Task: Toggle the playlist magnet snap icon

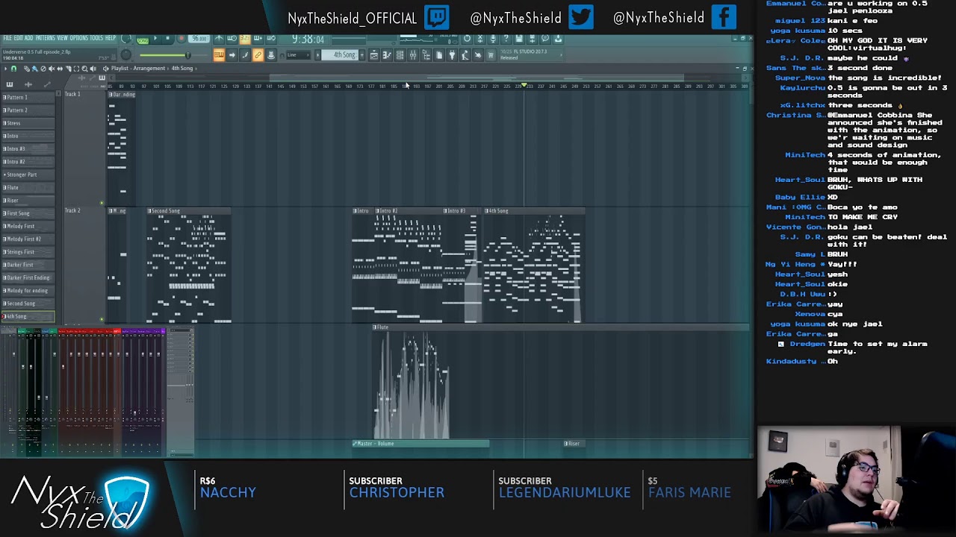Action: [x=13, y=69]
